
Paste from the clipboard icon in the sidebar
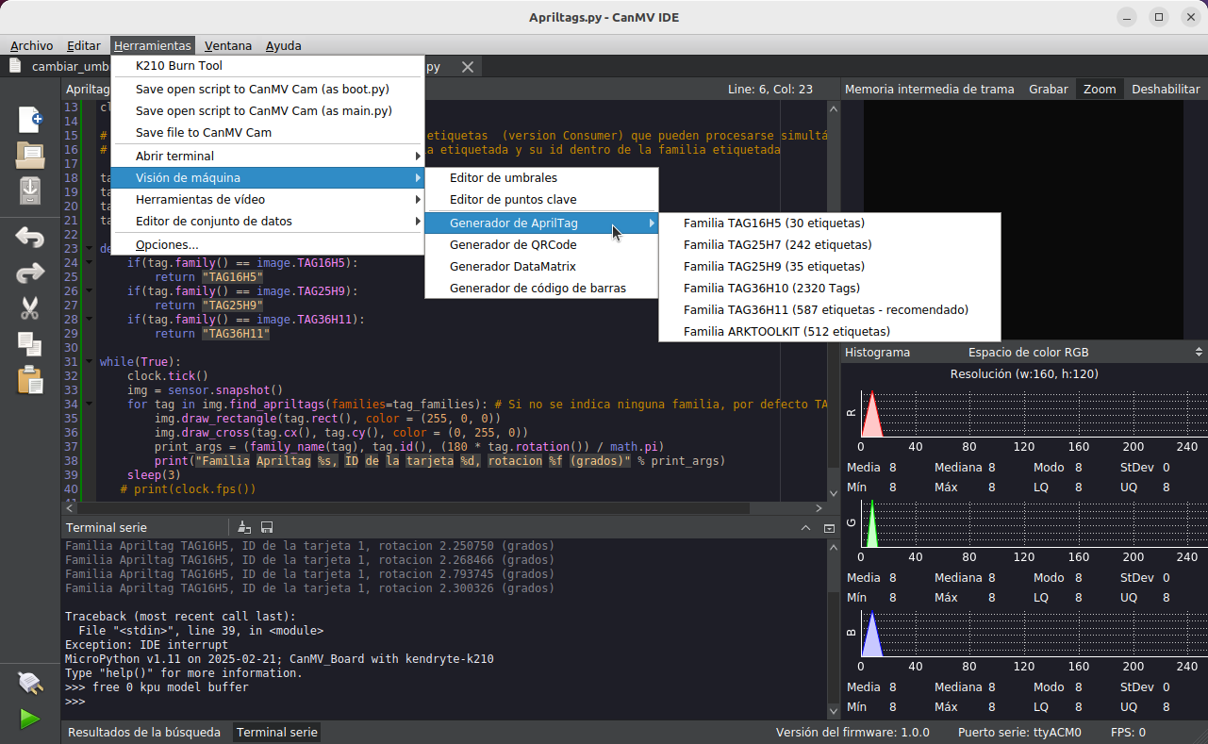(x=30, y=379)
